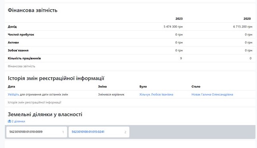Select the 6 715 200 грн income value
Viewport: 257px width, 148px height.
[243, 27]
